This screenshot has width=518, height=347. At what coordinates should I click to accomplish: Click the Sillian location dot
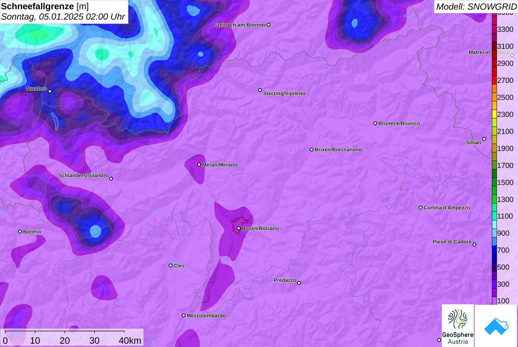[484, 139]
